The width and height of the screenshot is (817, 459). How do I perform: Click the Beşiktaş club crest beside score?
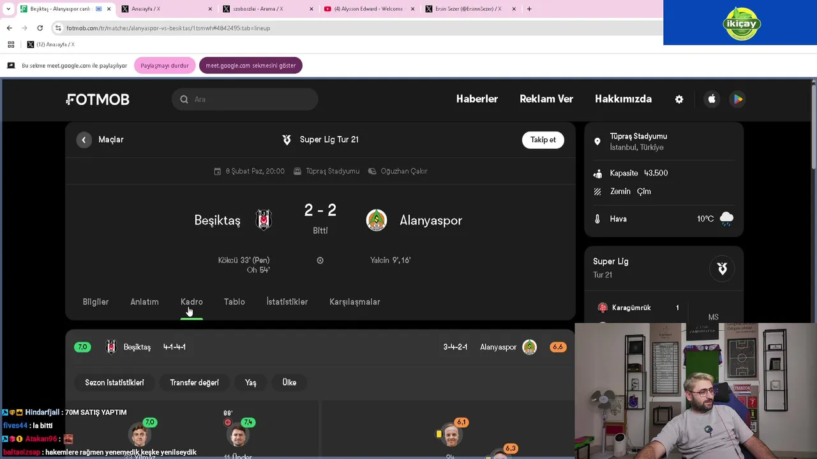coord(264,220)
